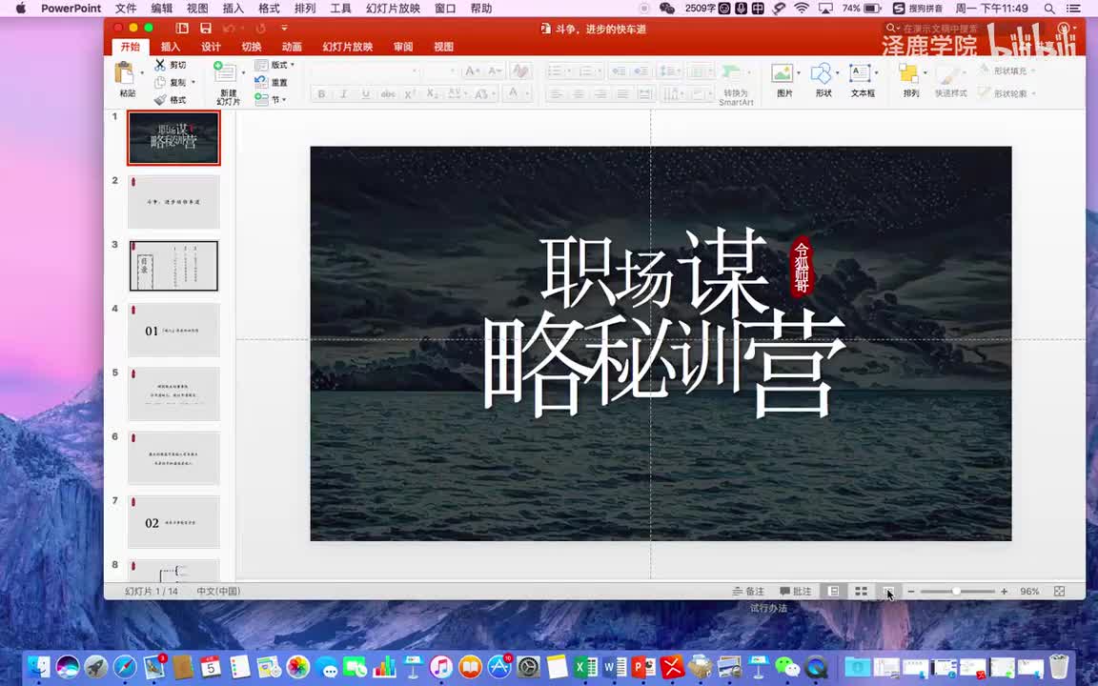Image resolution: width=1098 pixels, height=686 pixels.
Task: Click the Fit slide to window icon
Action: pos(1060,592)
